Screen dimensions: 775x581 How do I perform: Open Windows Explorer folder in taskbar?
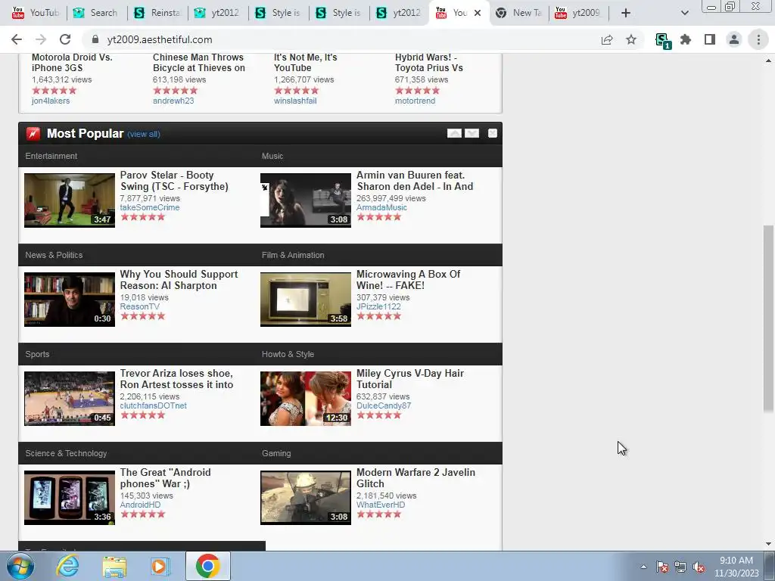click(x=114, y=566)
